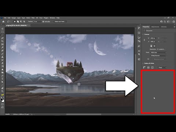176x132 pixels.
Task: Set canvas orientation to portrait
Action: [x=151, y=46]
